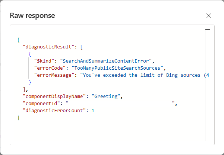
Task: Close the Raw response dialog
Action: 209,16
